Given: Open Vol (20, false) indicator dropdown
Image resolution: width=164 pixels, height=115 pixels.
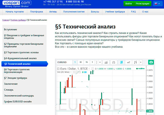Looking at the screenshot, I should tap(71, 72).
